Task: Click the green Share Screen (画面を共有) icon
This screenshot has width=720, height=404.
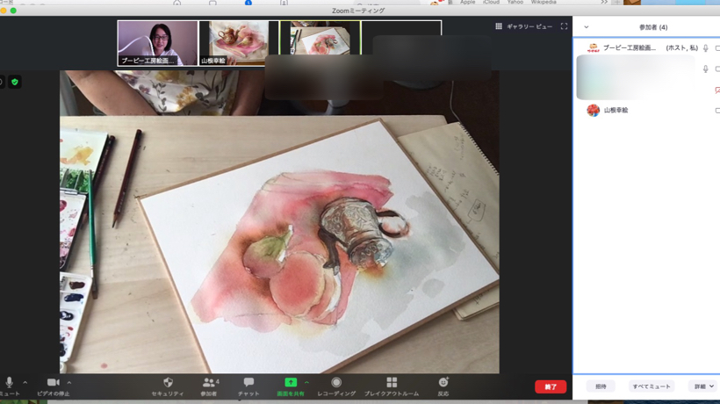Action: (x=291, y=383)
